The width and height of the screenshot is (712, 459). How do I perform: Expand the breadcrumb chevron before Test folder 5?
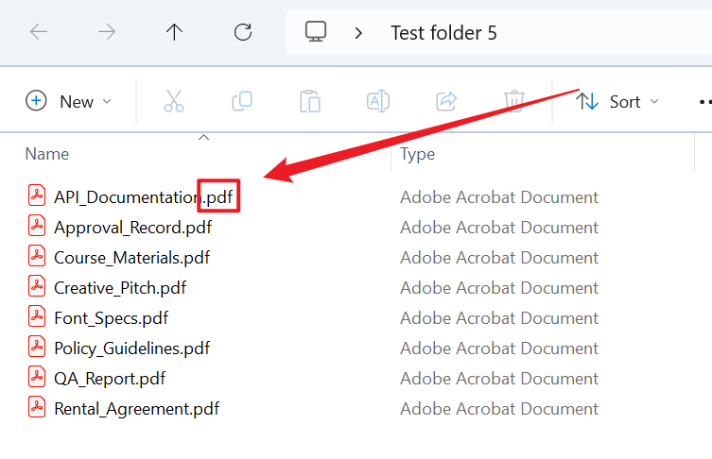358,33
